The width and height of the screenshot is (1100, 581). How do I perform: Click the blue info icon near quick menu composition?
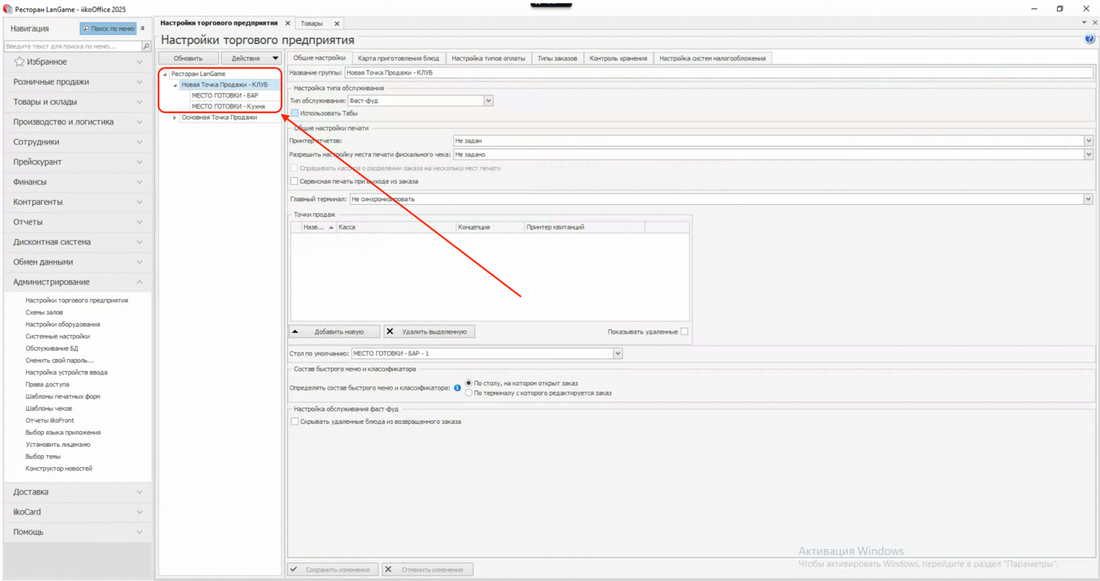(457, 388)
